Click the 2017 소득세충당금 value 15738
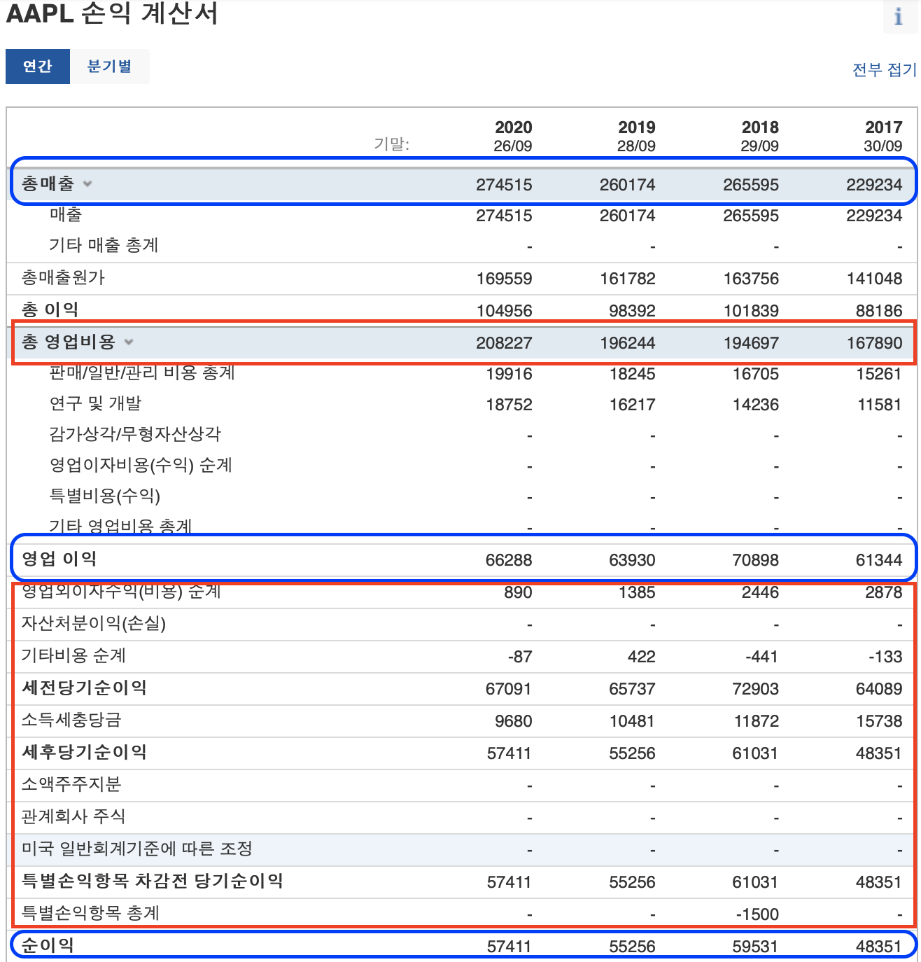 (x=879, y=721)
